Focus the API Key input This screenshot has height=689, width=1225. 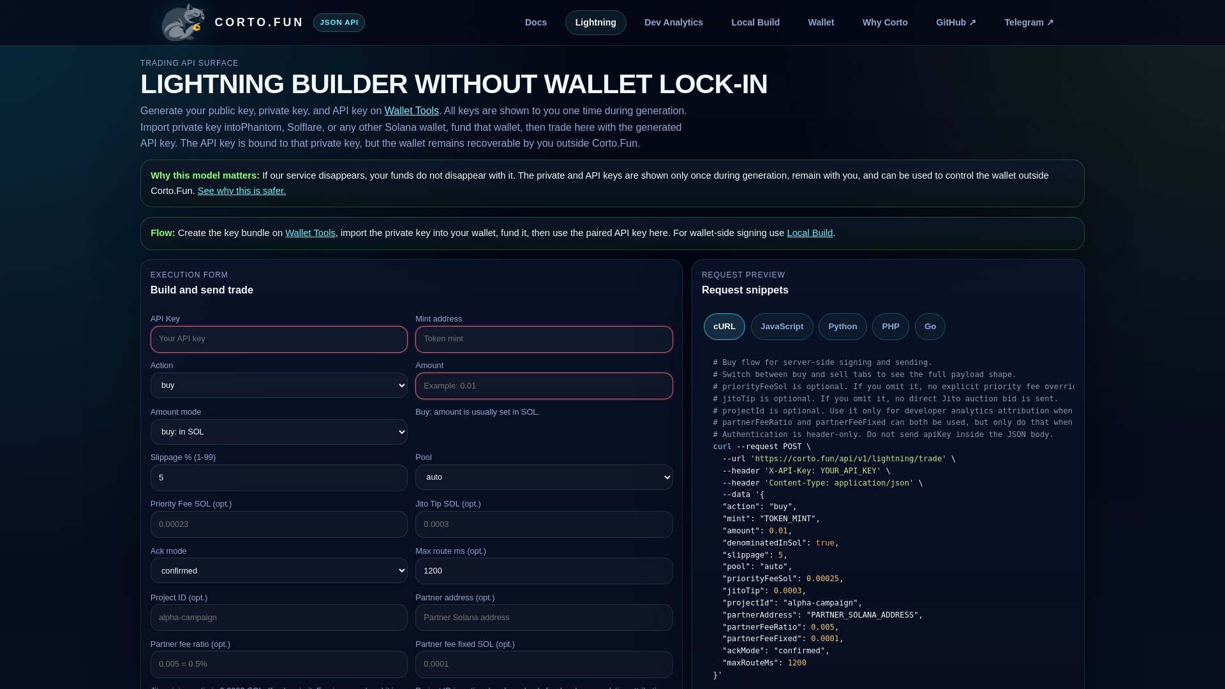pyautogui.click(x=279, y=339)
